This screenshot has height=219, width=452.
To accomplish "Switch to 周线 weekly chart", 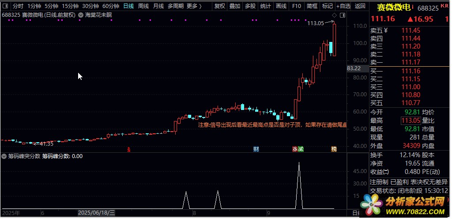I will [x=143, y=6].
